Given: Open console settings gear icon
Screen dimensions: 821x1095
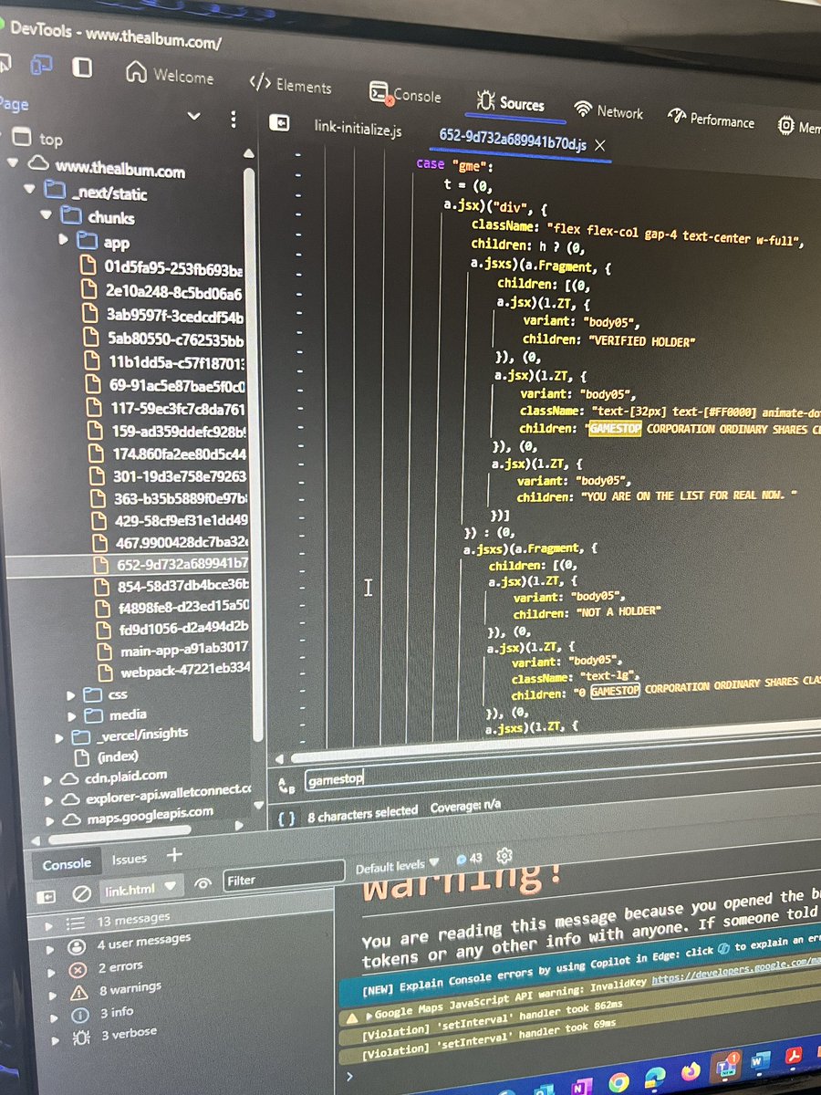Looking at the screenshot, I should [503, 857].
